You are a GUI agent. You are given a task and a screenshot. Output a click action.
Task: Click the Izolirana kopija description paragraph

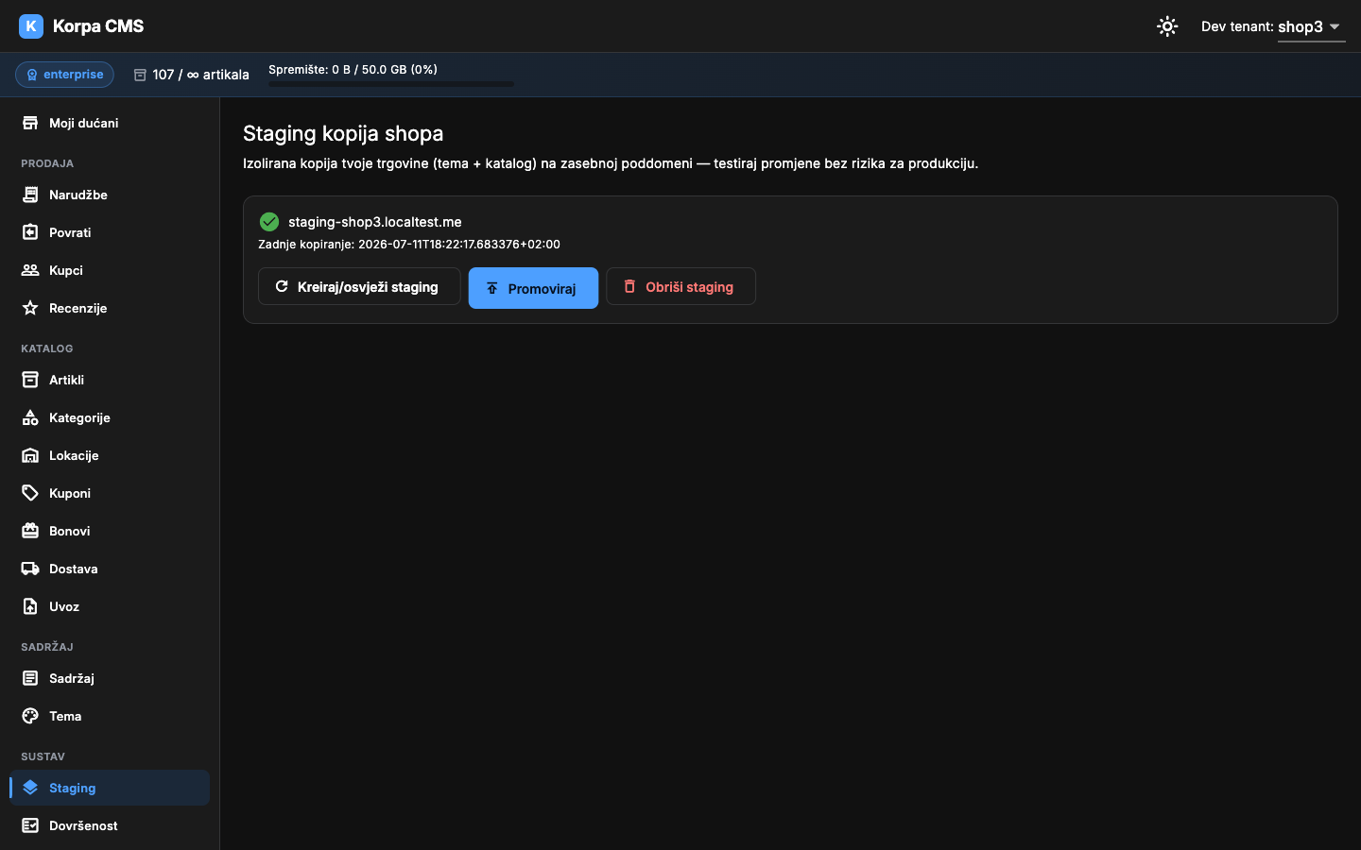pos(611,163)
